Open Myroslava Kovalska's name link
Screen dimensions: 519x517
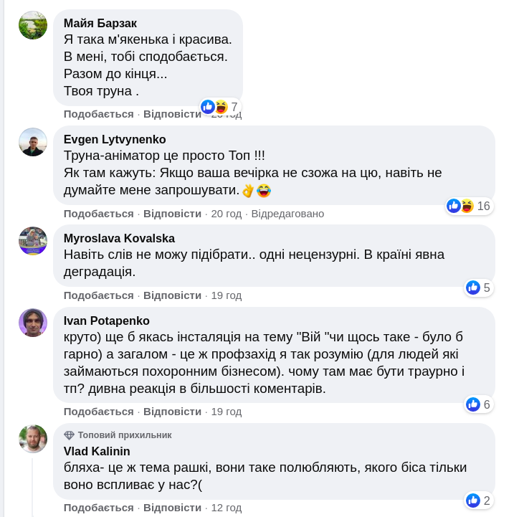click(119, 238)
